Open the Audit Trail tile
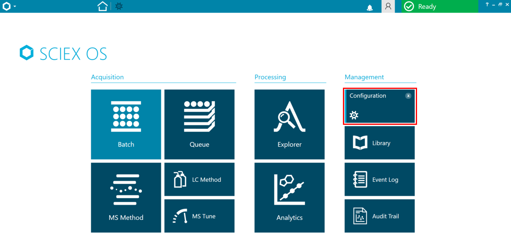This screenshot has width=511, height=237. [380, 216]
